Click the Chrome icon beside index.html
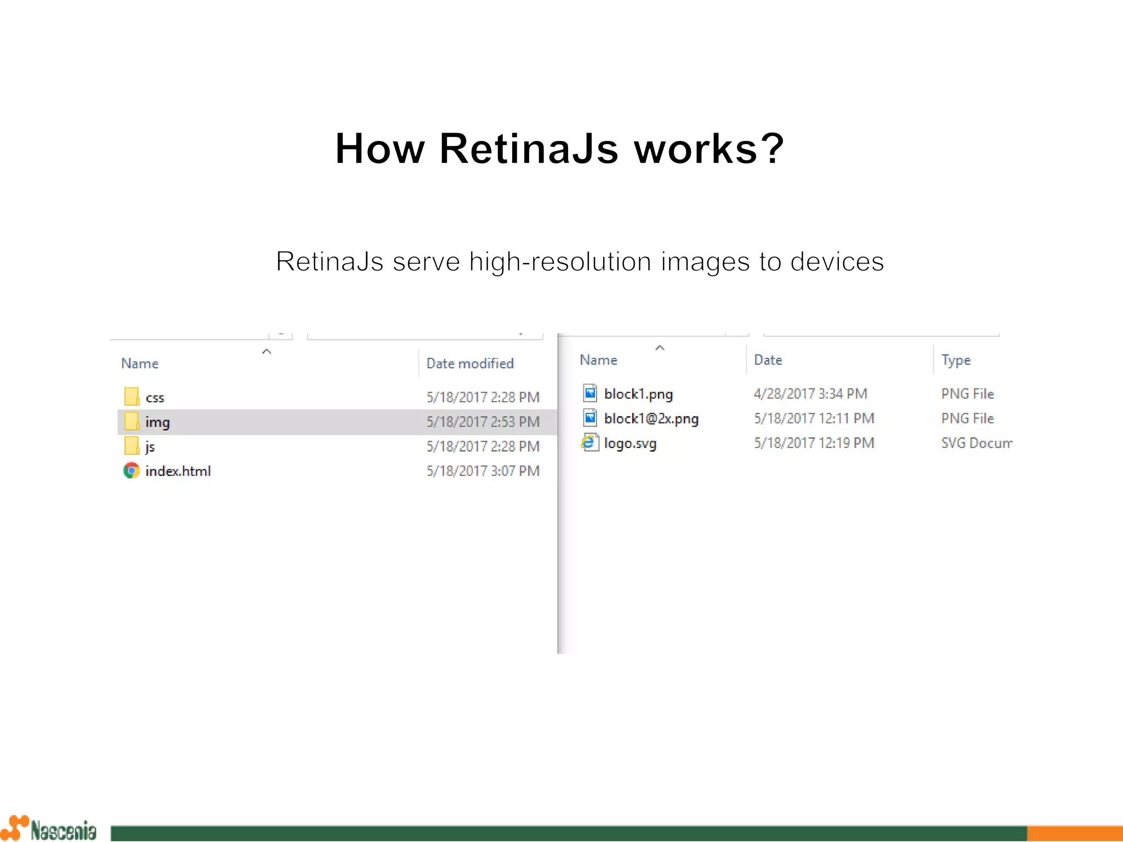 [132, 470]
